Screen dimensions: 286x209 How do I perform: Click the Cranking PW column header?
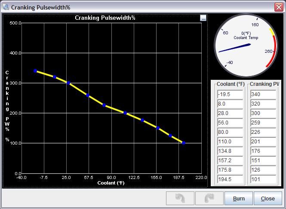[x=264, y=84]
